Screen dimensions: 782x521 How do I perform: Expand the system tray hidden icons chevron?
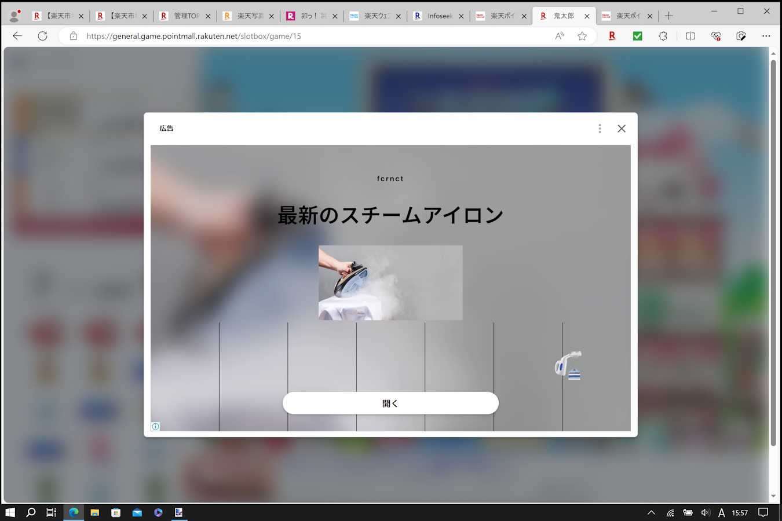click(x=651, y=512)
